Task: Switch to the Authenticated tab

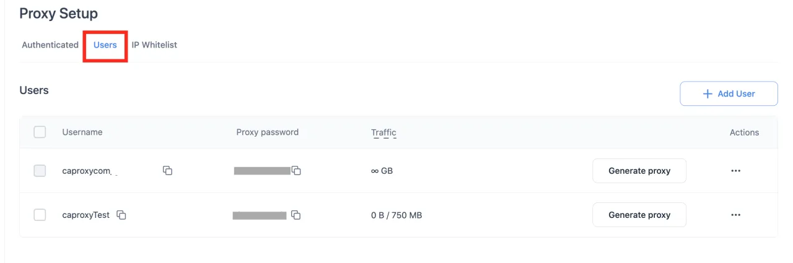Action: (x=50, y=45)
